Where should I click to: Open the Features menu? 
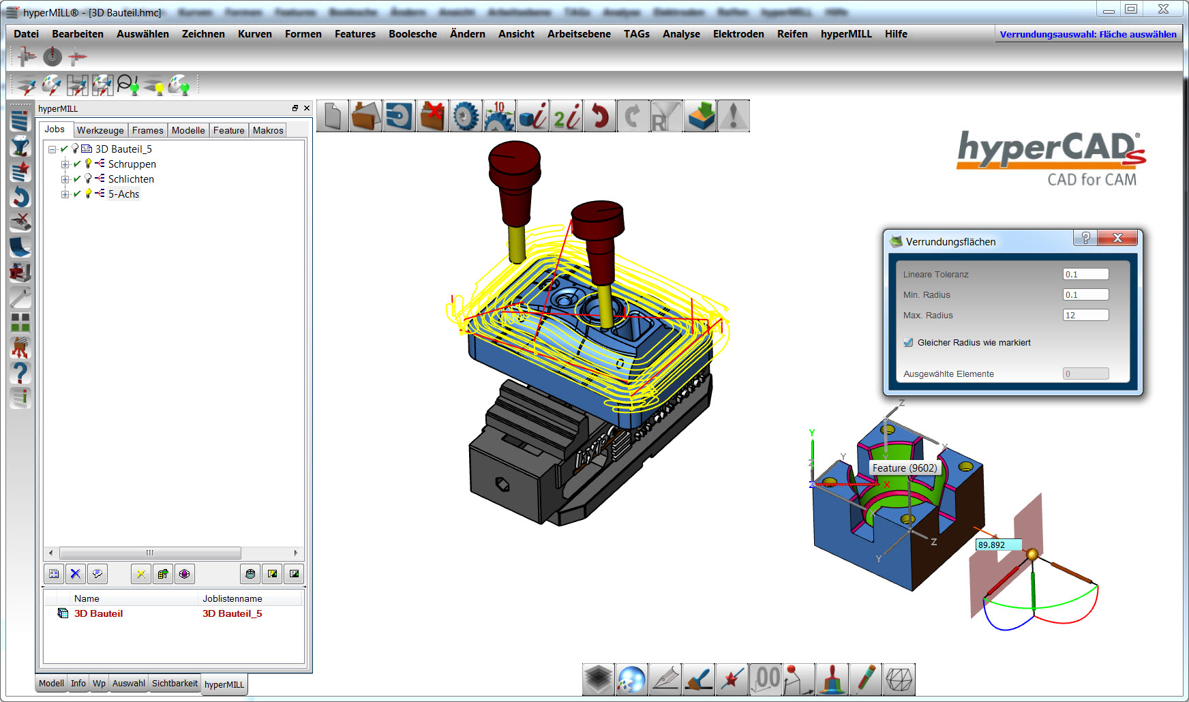coord(355,34)
